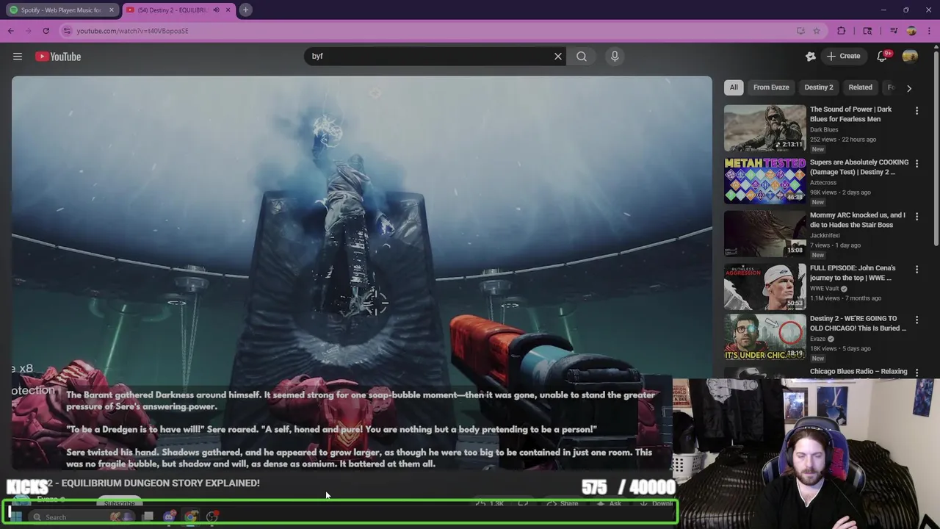
Task: Clear the search box with the X
Action: pos(558,56)
